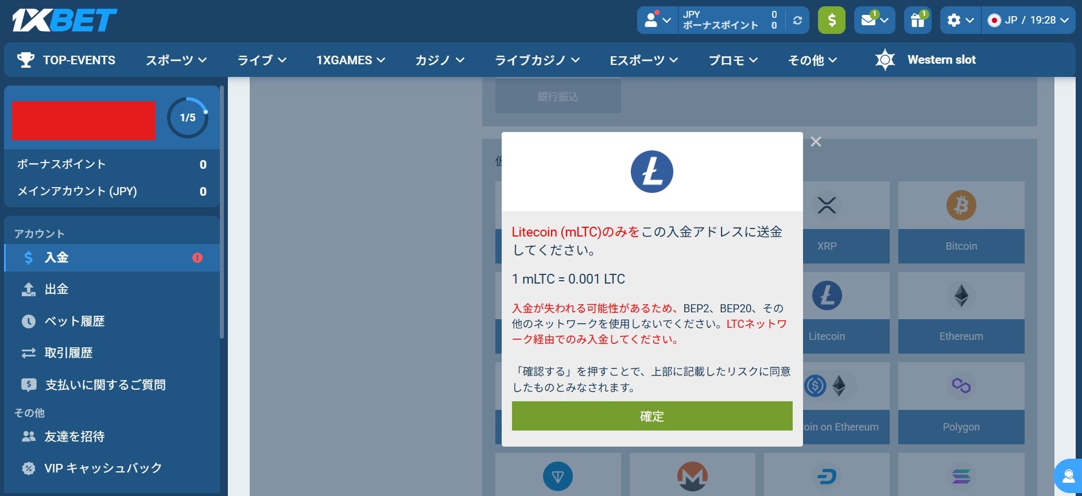Open the messages envelope dropdown
This screenshot has height=496, width=1082.
(875, 21)
